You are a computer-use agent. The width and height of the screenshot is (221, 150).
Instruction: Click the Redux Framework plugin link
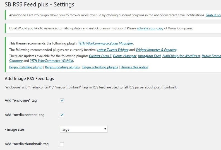pos(211,56)
